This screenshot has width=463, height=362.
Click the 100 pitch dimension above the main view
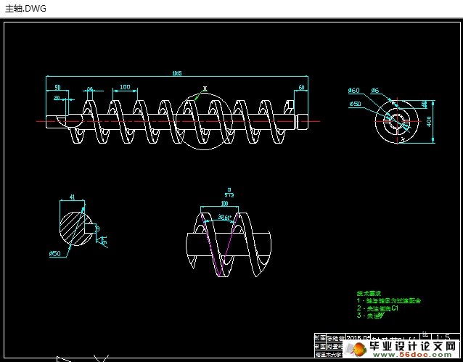pos(125,87)
